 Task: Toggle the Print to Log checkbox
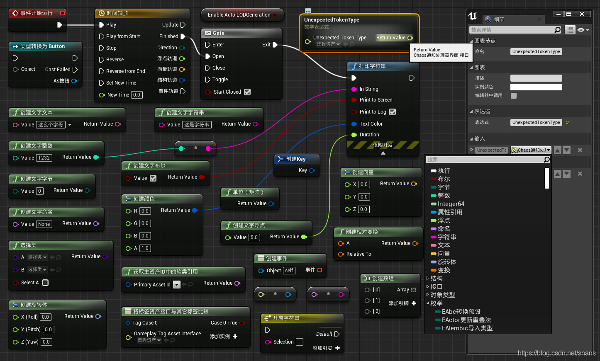(x=393, y=112)
